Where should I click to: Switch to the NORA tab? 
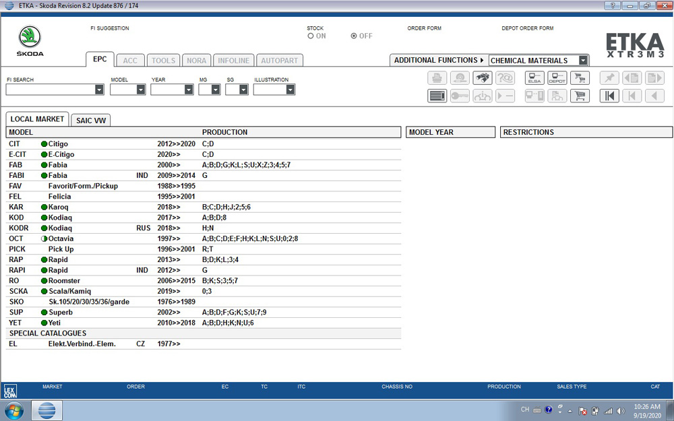(x=196, y=61)
